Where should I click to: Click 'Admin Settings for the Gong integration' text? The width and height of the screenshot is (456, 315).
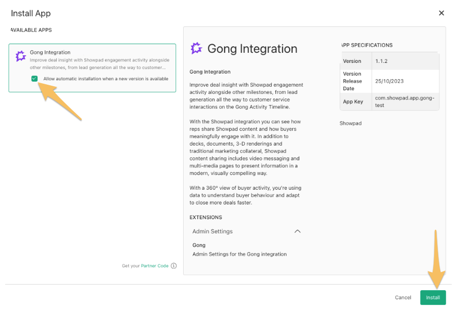(x=239, y=254)
